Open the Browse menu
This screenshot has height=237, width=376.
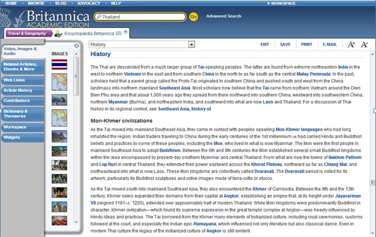(36, 3)
